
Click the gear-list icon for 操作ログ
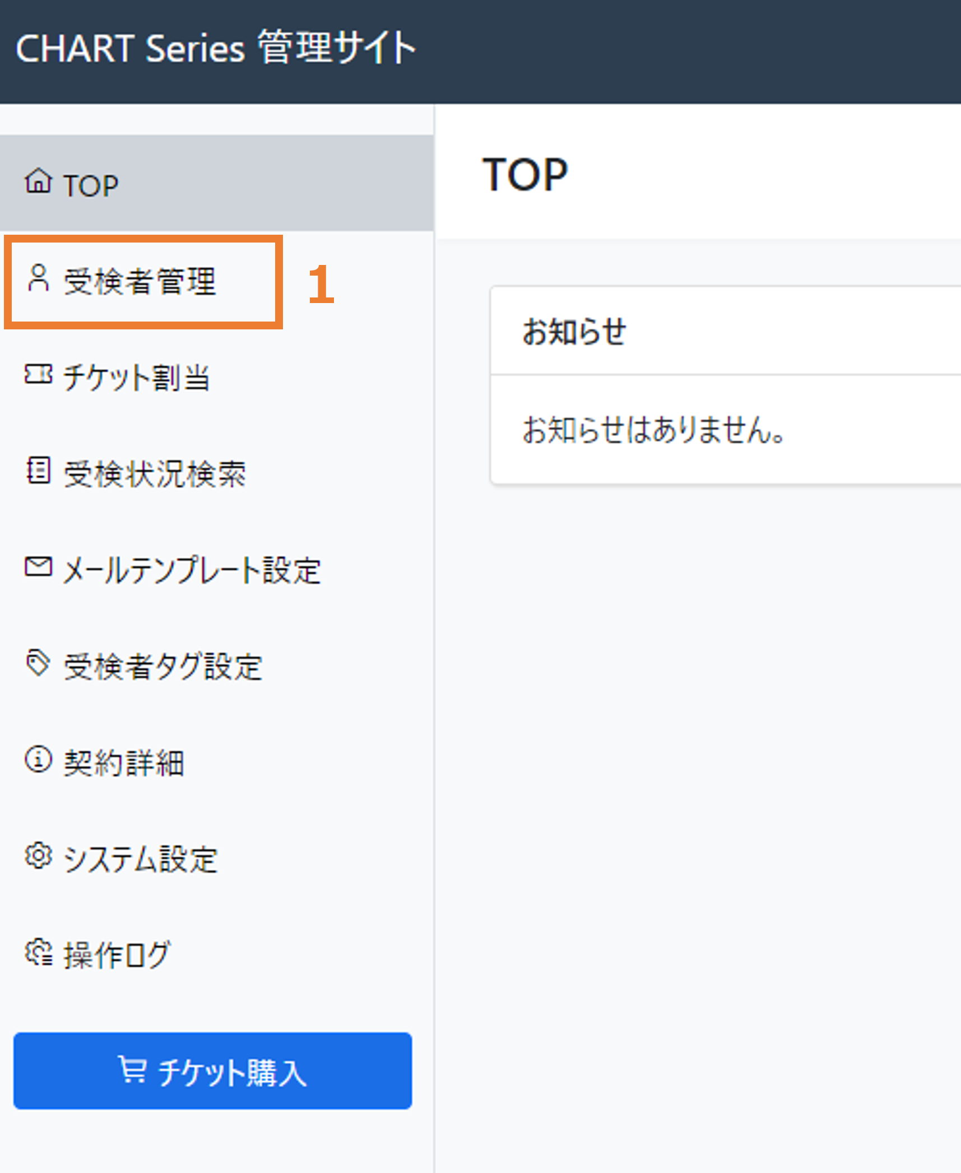(x=38, y=953)
